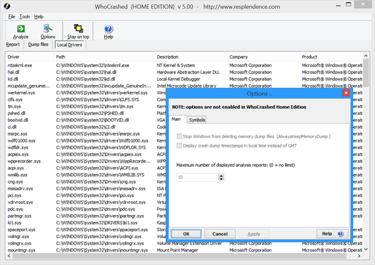This screenshot has height=265, width=375.
Task: Select the Main tab in Options dialog
Action: 176,119
